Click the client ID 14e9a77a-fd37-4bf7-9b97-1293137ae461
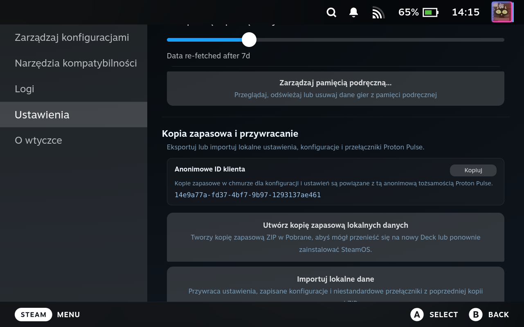The image size is (524, 327). [247, 195]
